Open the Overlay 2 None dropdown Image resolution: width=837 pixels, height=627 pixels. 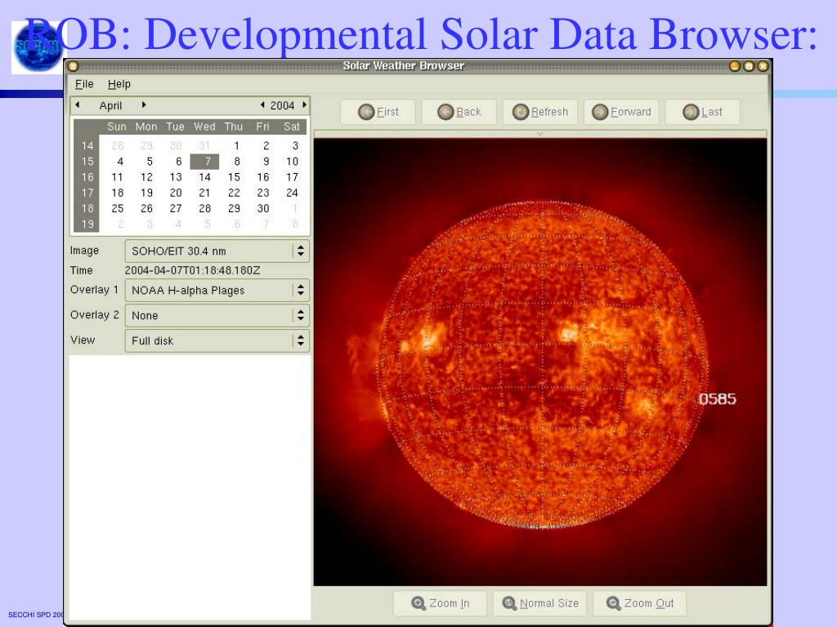tap(217, 316)
